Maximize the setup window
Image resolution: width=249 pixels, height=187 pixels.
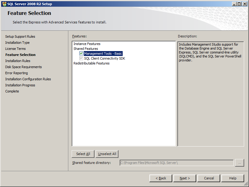pyautogui.click(x=239, y=4)
